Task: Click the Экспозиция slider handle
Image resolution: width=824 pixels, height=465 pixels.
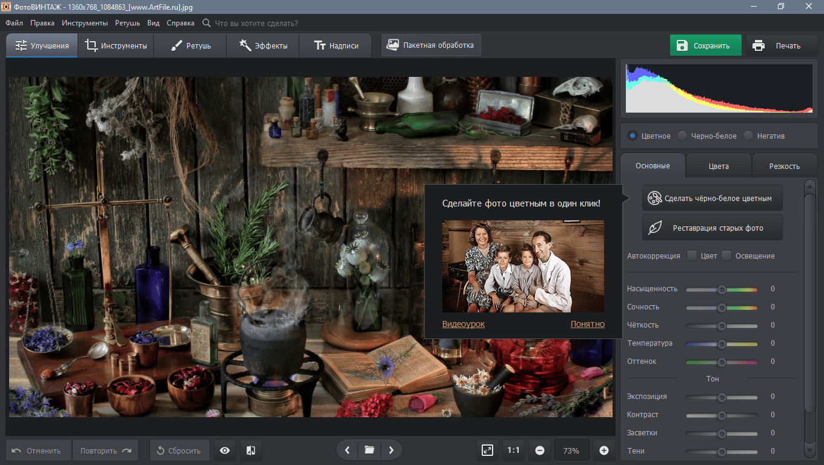Action: [x=722, y=397]
